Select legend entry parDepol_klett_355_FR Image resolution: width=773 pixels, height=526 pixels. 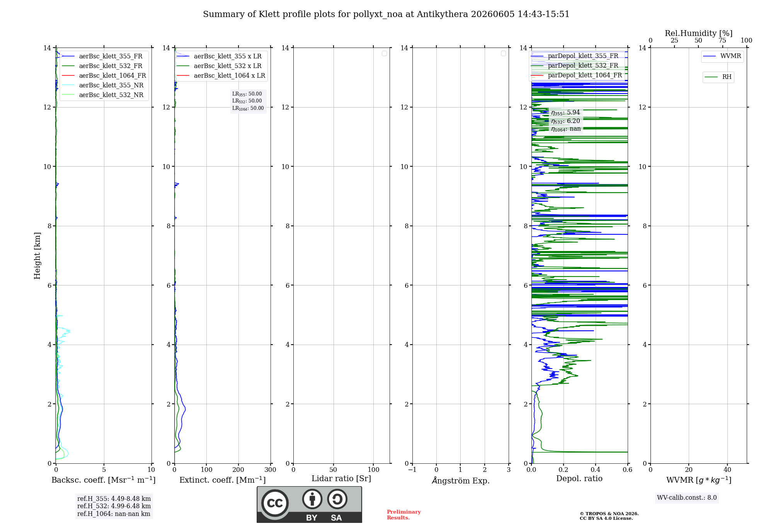(x=583, y=56)
